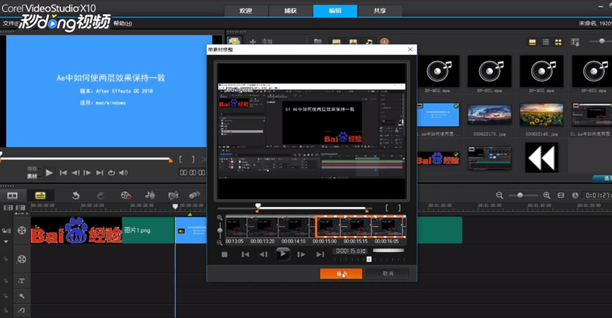
Task: Adjust the filmstrip zoom slider in trim dialog
Action: 220,231
